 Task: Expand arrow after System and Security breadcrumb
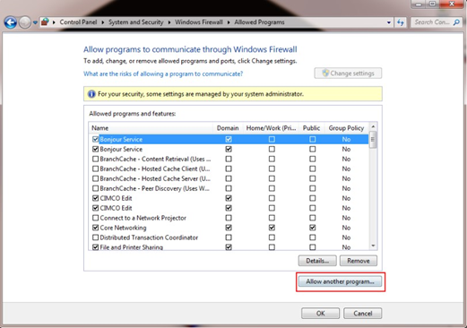point(169,22)
